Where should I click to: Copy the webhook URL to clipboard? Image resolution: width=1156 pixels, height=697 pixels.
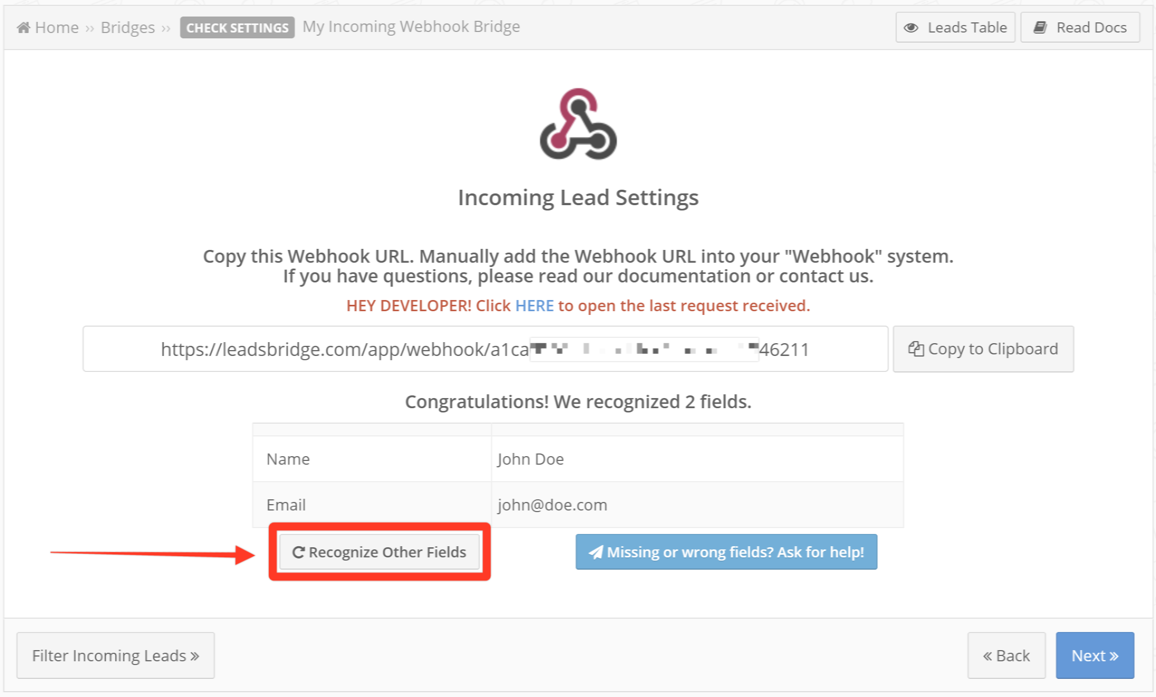[x=983, y=349]
